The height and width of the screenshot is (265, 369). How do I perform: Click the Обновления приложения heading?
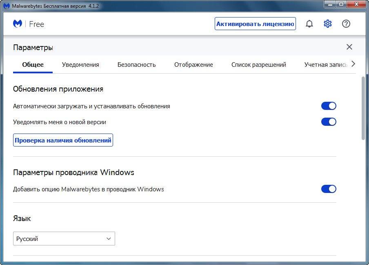[x=58, y=89]
